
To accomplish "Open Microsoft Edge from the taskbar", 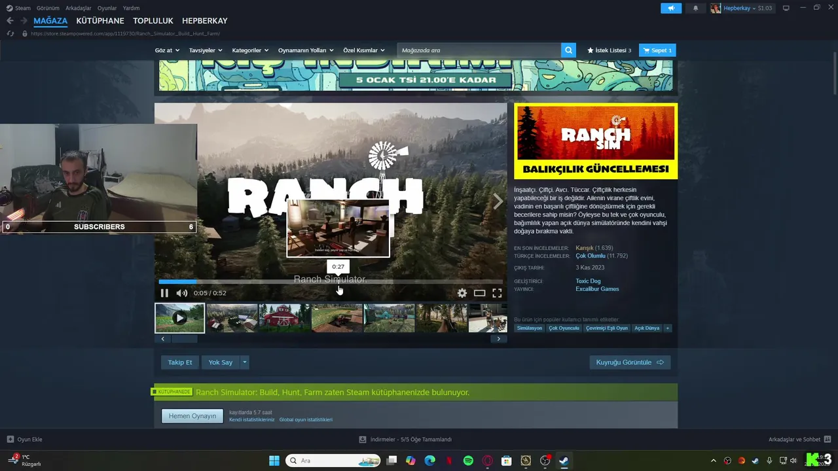I will (429, 461).
